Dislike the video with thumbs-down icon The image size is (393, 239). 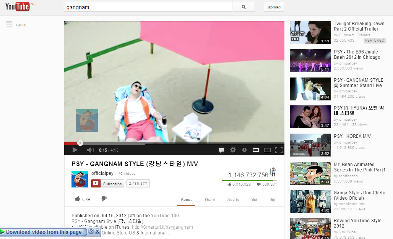104,199
